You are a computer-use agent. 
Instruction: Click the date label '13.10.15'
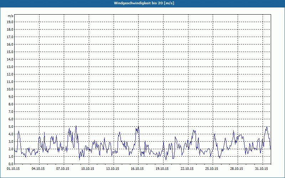coord(113,169)
